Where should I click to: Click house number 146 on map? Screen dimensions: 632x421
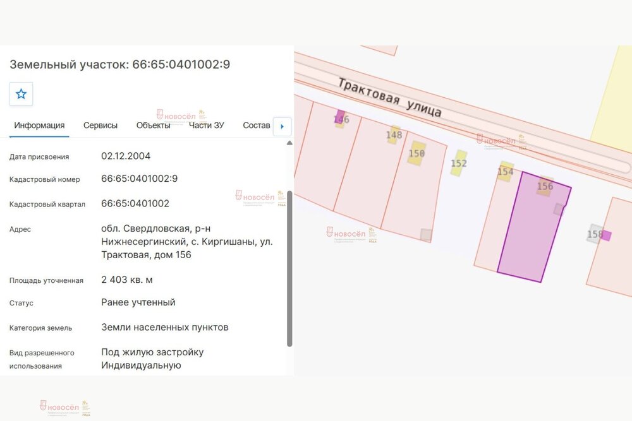click(341, 119)
